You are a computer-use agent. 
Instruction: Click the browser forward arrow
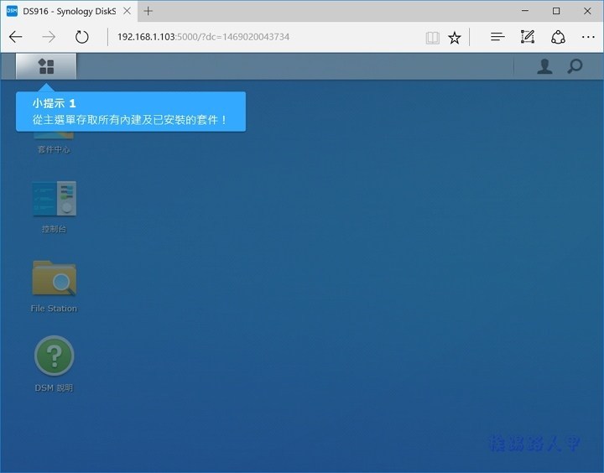coord(49,37)
